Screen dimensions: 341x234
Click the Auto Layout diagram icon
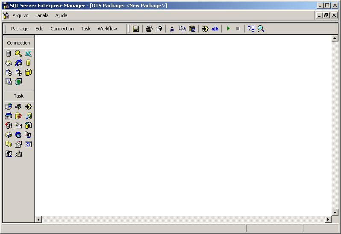[x=251, y=29]
